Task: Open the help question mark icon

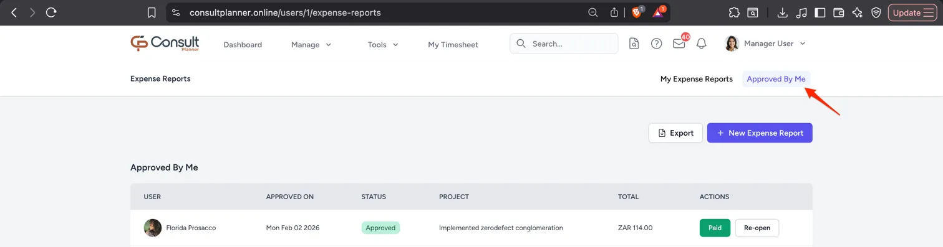Action: click(656, 44)
